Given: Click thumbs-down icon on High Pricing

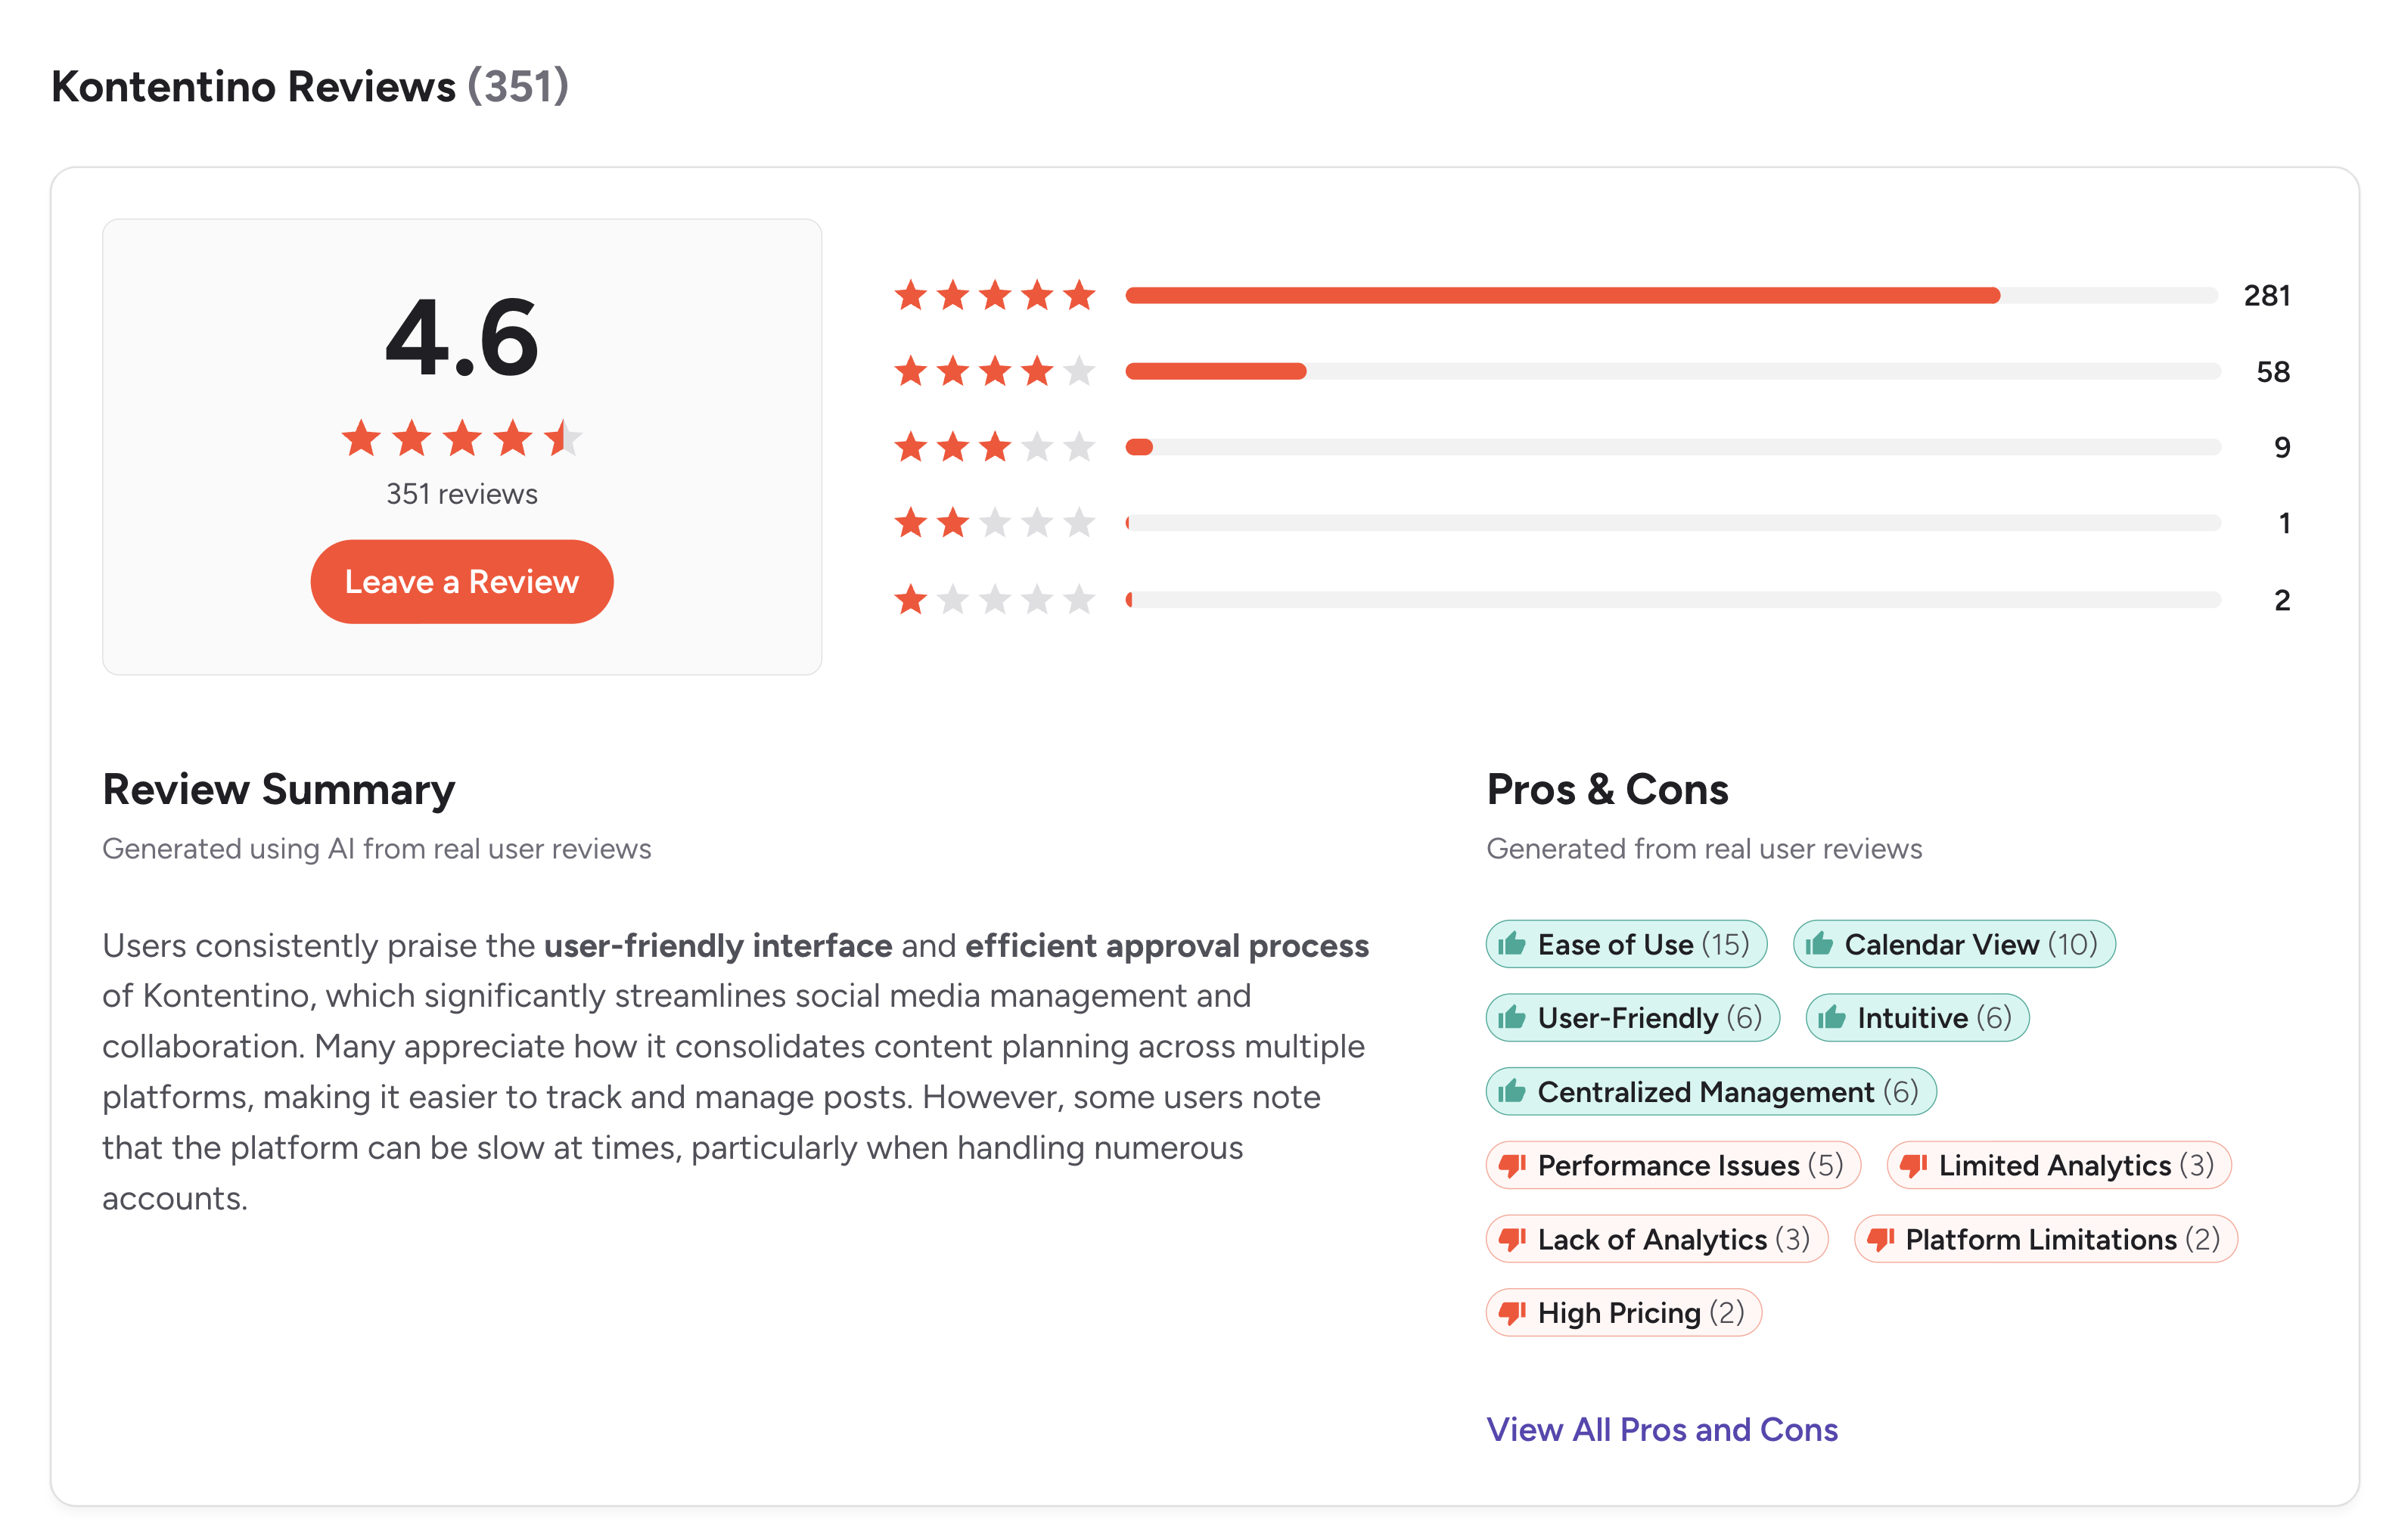Looking at the screenshot, I should [1512, 1313].
